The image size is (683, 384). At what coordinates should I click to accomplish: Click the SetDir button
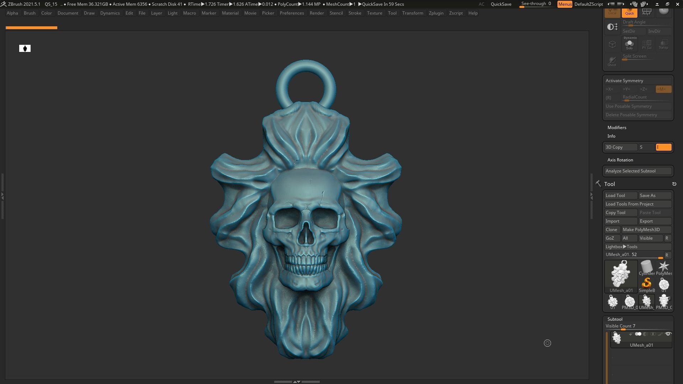pos(633,31)
